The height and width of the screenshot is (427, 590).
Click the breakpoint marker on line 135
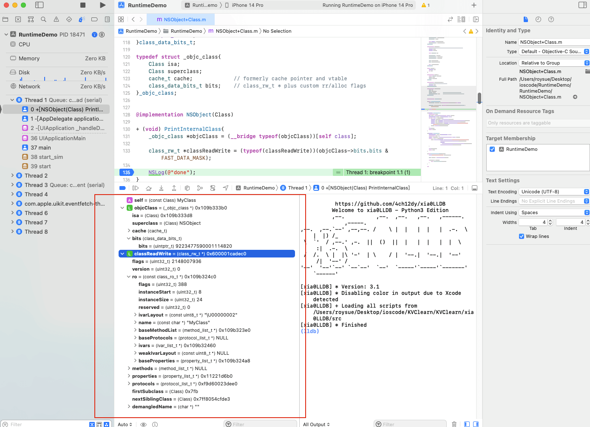pyautogui.click(x=127, y=172)
